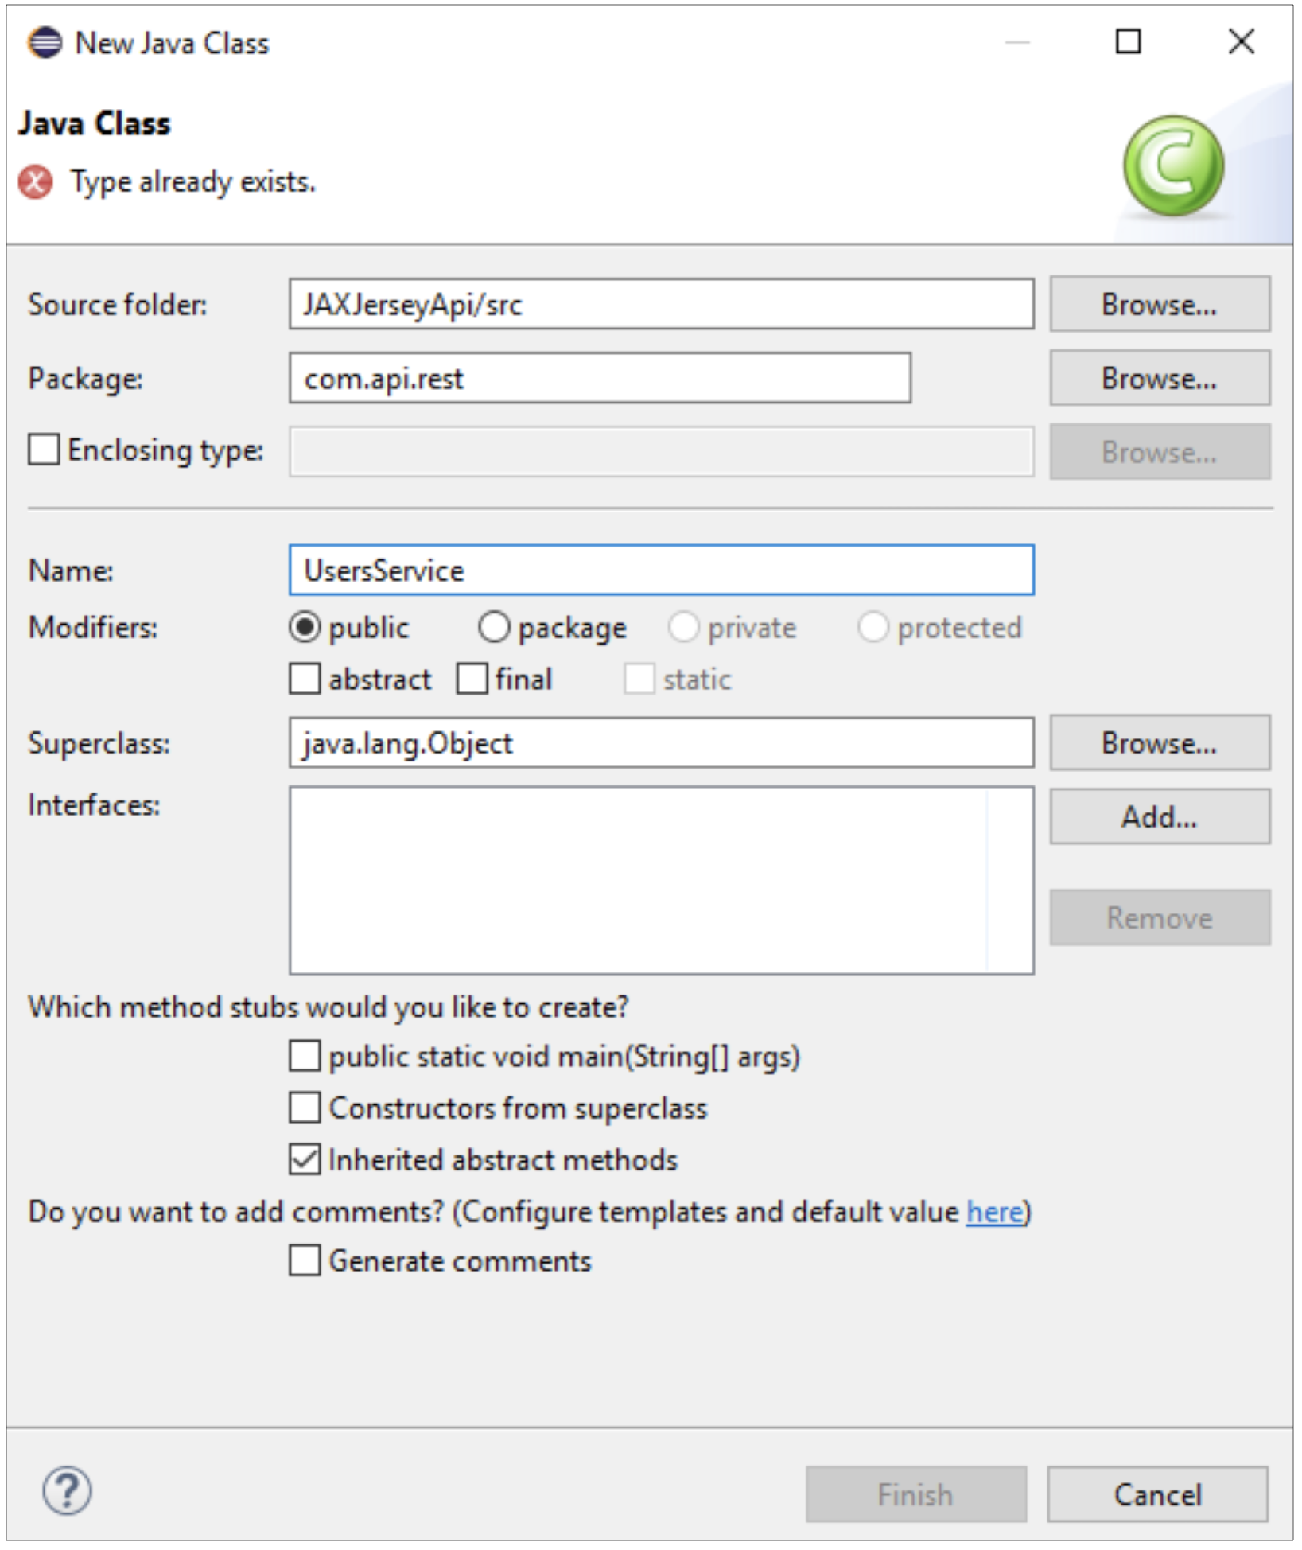Check the abstract modifier
The width and height of the screenshot is (1302, 1550).
[306, 678]
